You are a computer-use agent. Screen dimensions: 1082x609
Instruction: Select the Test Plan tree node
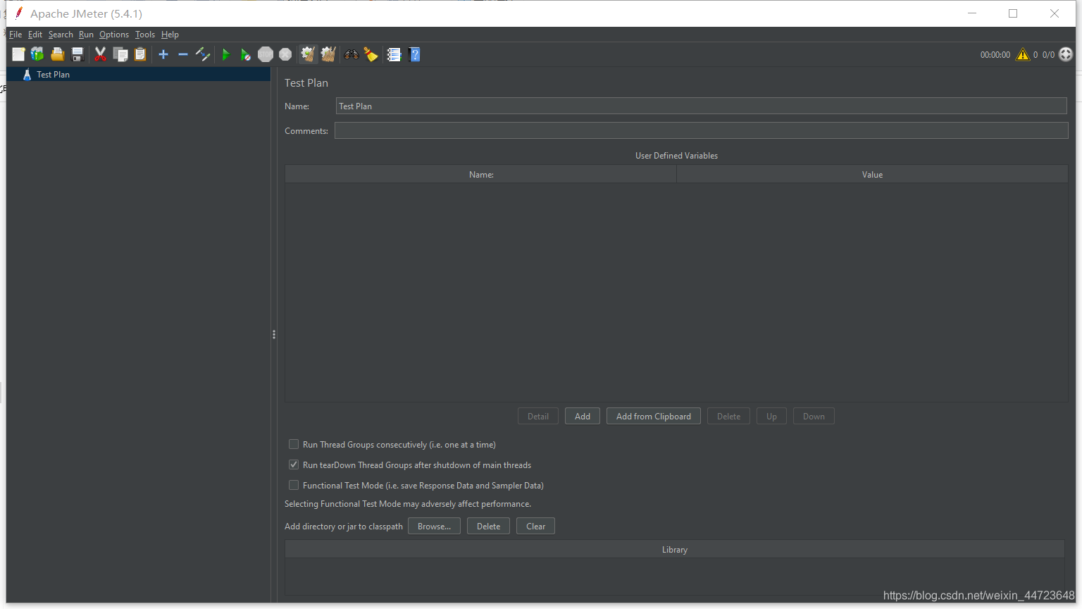[x=53, y=74]
